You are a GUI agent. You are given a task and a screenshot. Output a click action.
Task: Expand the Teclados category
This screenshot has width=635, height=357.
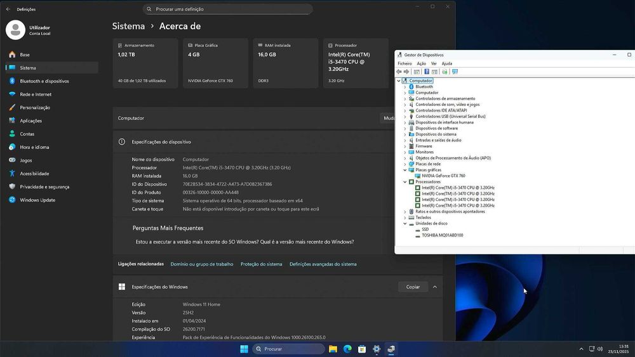(x=404, y=217)
